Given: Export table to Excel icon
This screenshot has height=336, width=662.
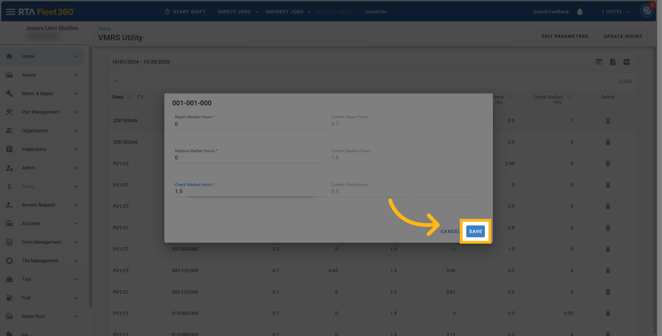Looking at the screenshot, I should click(x=613, y=62).
